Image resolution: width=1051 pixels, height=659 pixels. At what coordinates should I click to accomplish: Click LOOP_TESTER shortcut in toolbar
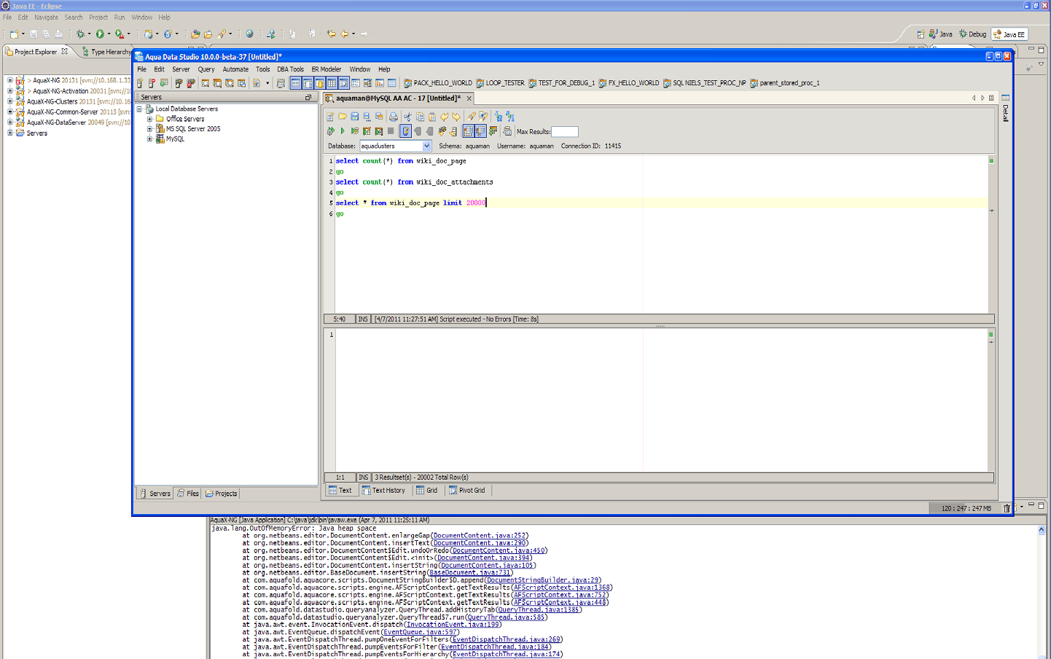point(500,83)
